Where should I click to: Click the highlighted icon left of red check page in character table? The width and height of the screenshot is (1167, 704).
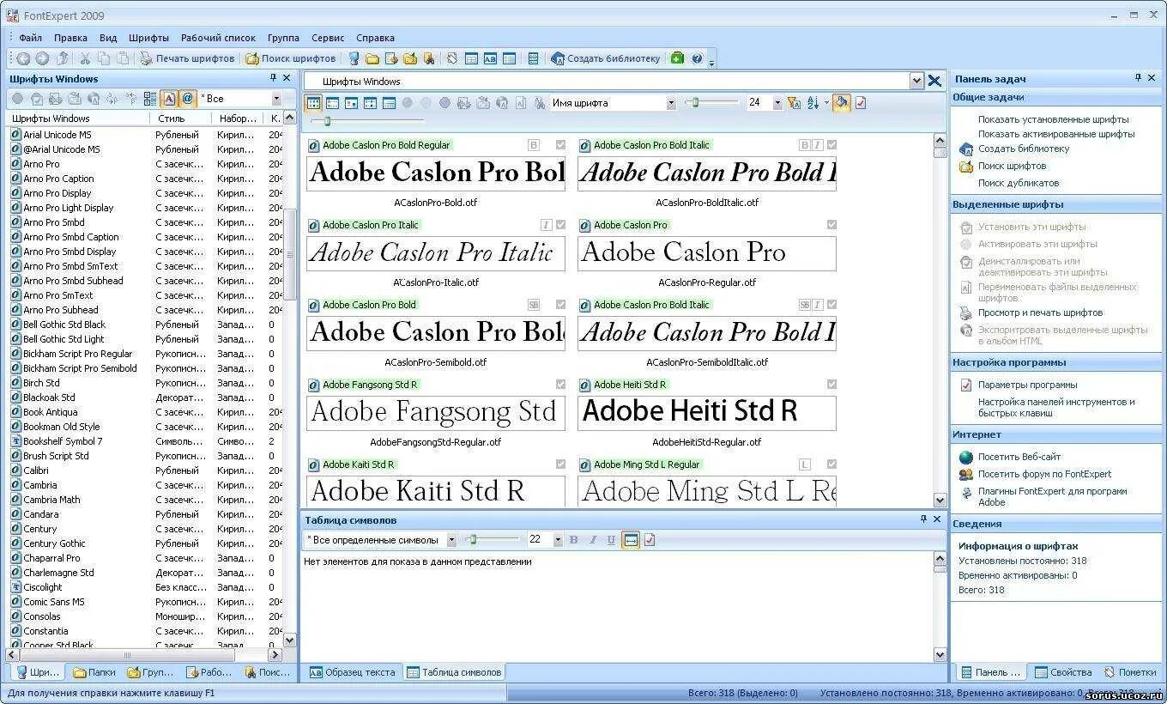(x=631, y=540)
